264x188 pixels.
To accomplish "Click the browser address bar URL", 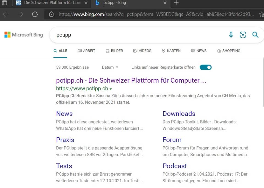I will pos(156,14).
